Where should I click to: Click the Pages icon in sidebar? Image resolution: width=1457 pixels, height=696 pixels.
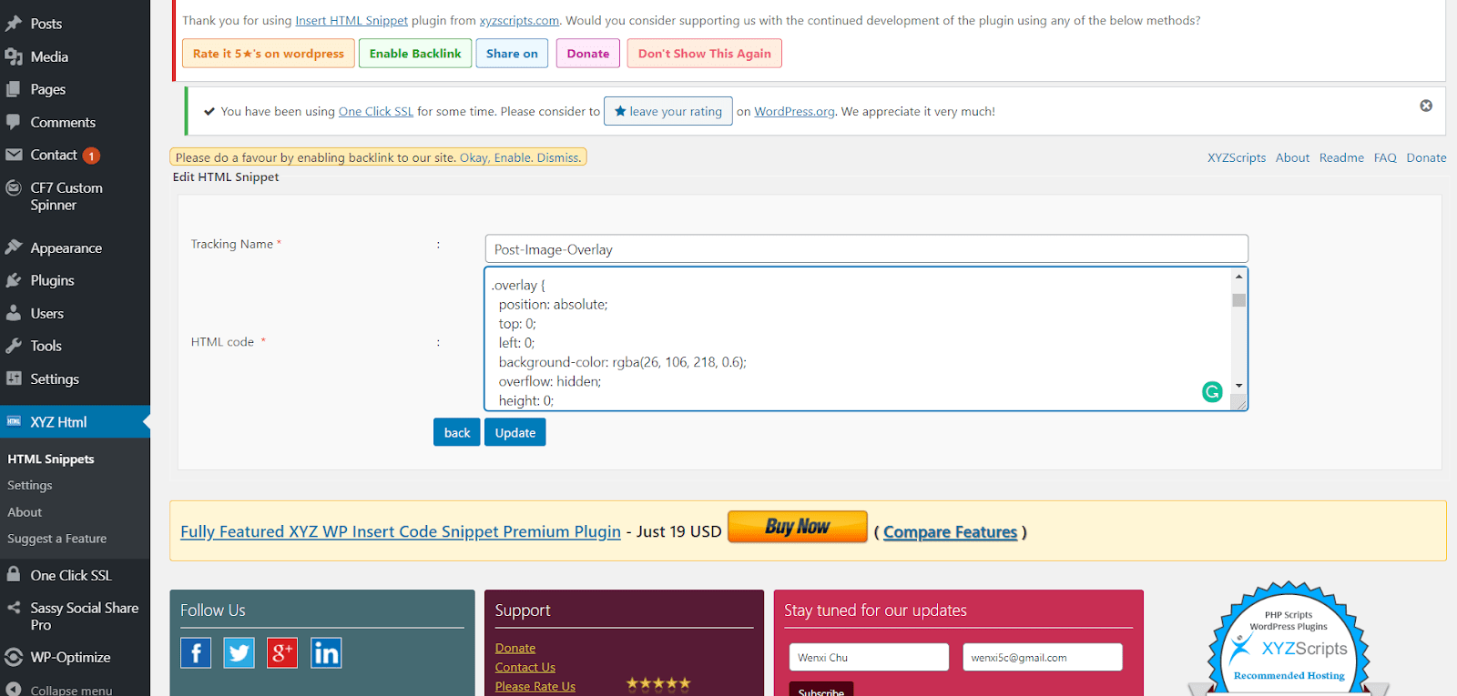14,89
